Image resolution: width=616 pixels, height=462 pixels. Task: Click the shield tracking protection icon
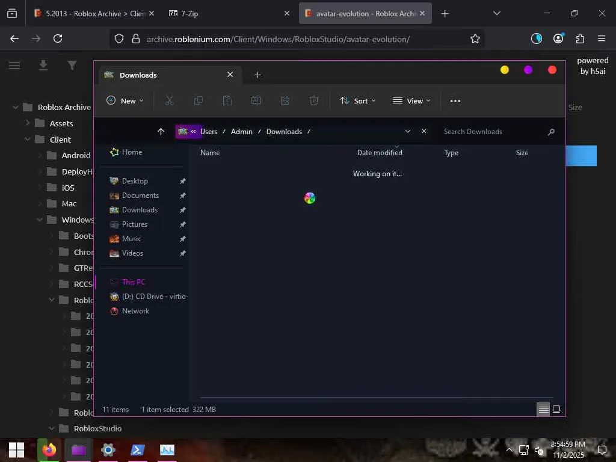119,38
